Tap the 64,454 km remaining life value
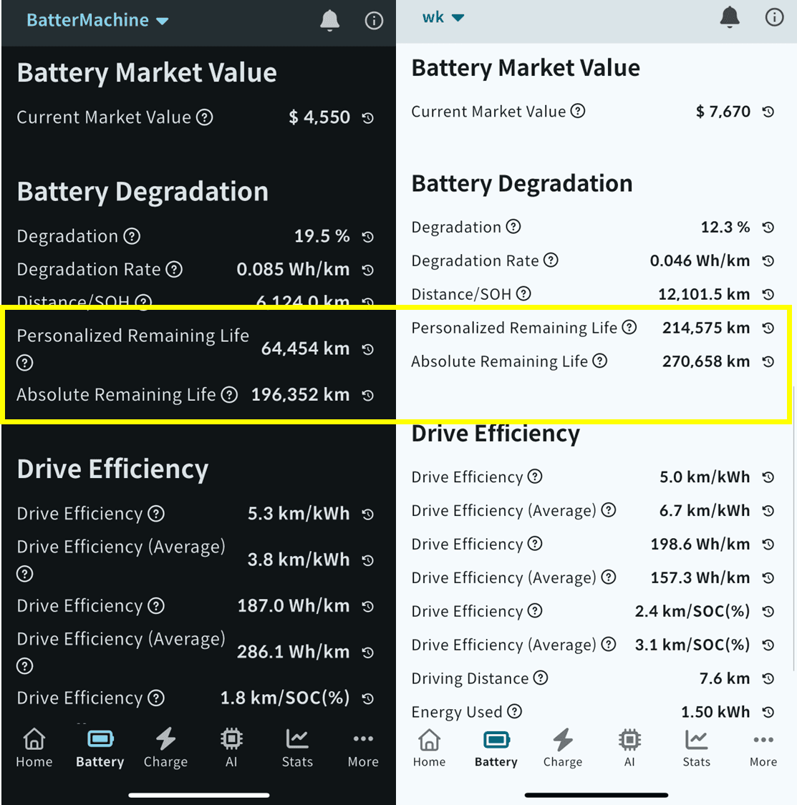 click(305, 348)
